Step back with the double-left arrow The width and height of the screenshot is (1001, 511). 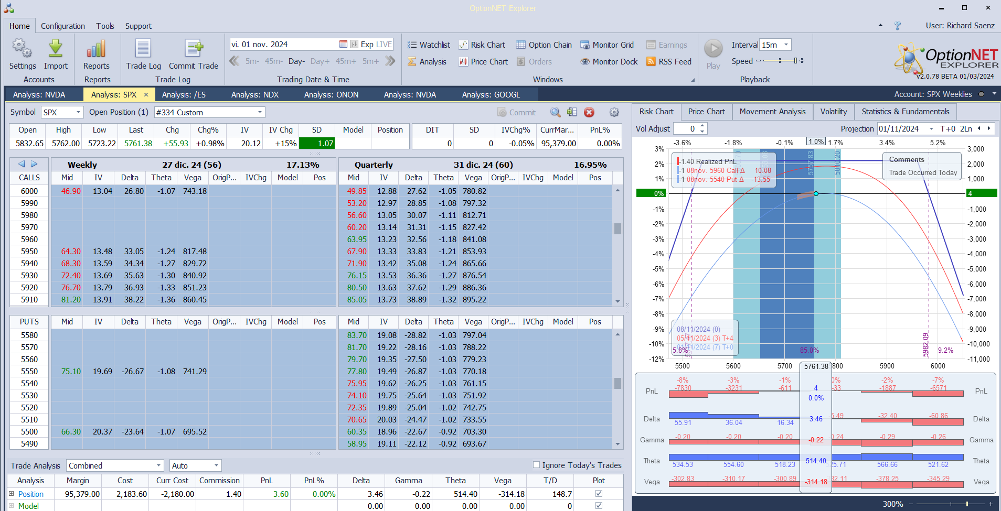(235, 61)
